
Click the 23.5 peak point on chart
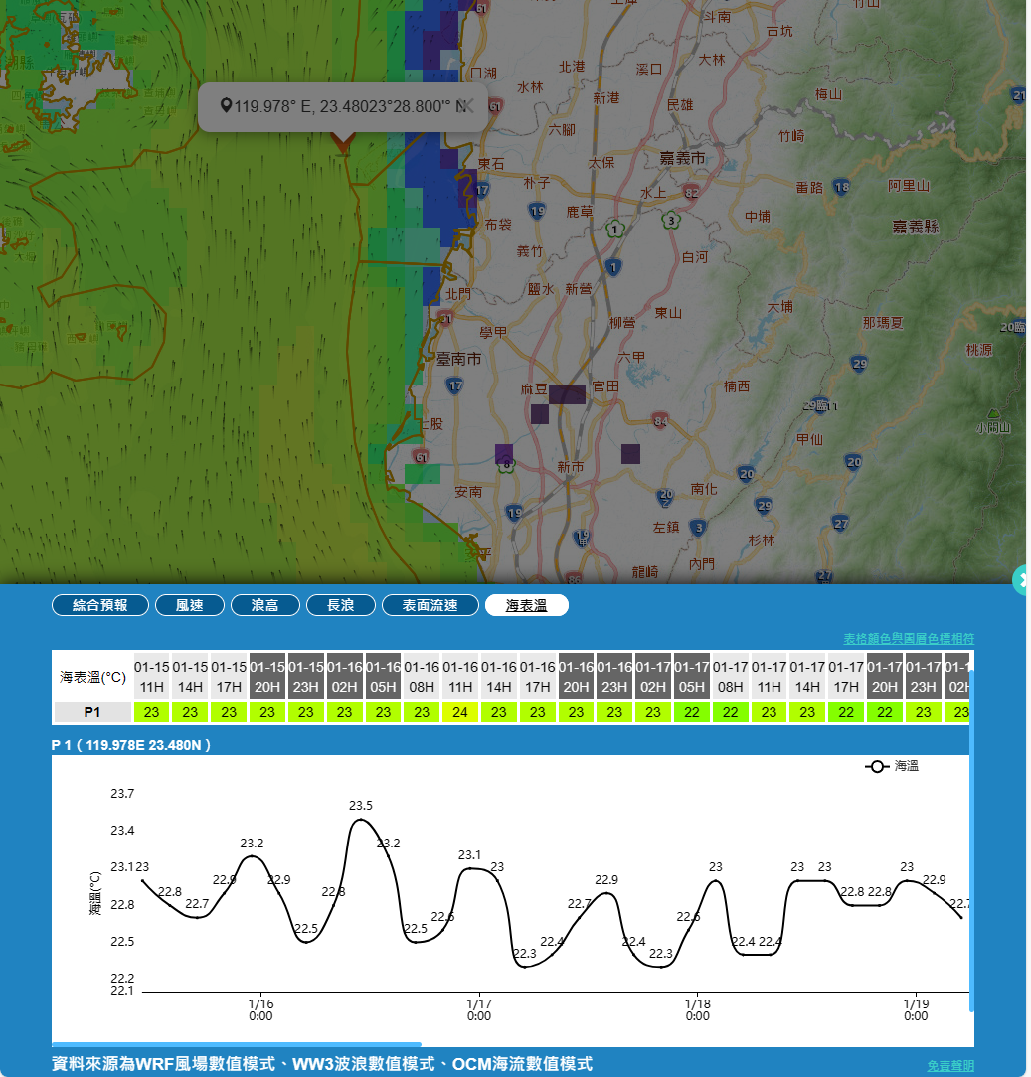pos(361,820)
